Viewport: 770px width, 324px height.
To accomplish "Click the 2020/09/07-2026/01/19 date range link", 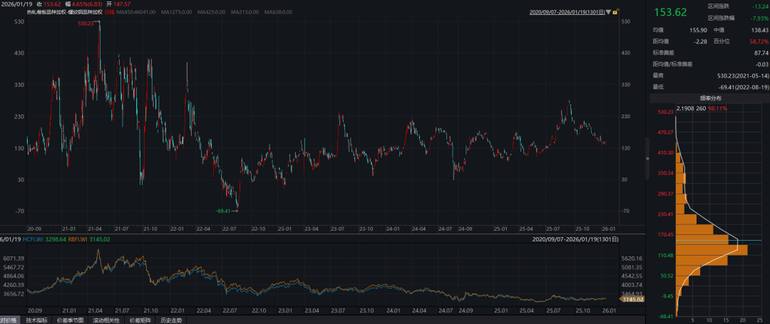I will click(x=567, y=13).
